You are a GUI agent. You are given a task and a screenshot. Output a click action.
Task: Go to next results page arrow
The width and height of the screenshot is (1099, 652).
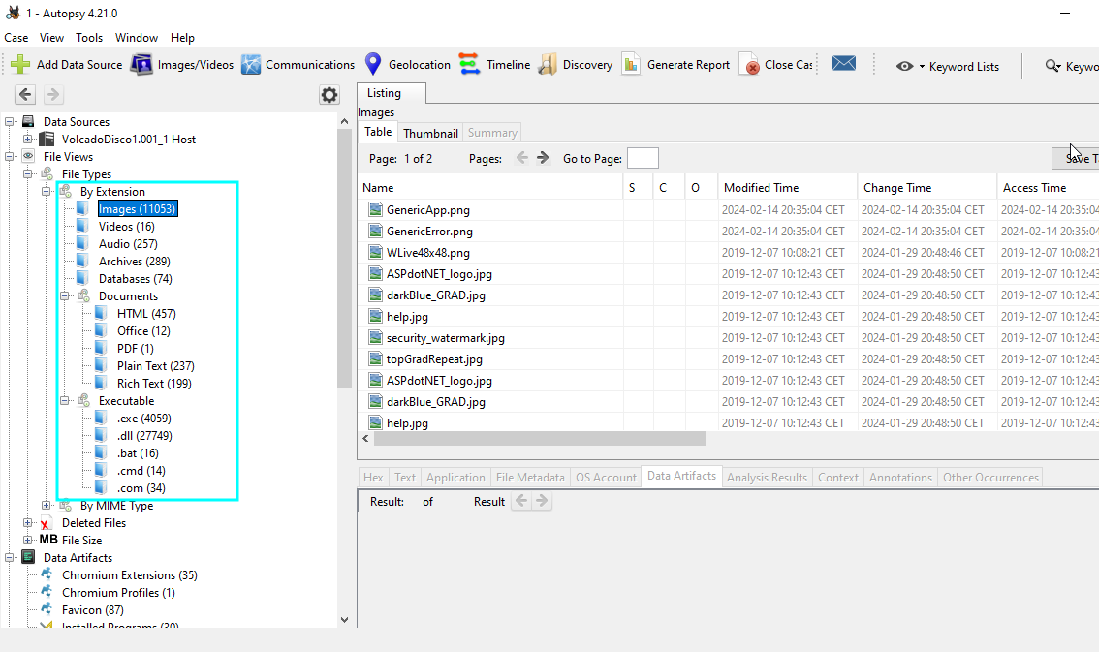(543, 158)
